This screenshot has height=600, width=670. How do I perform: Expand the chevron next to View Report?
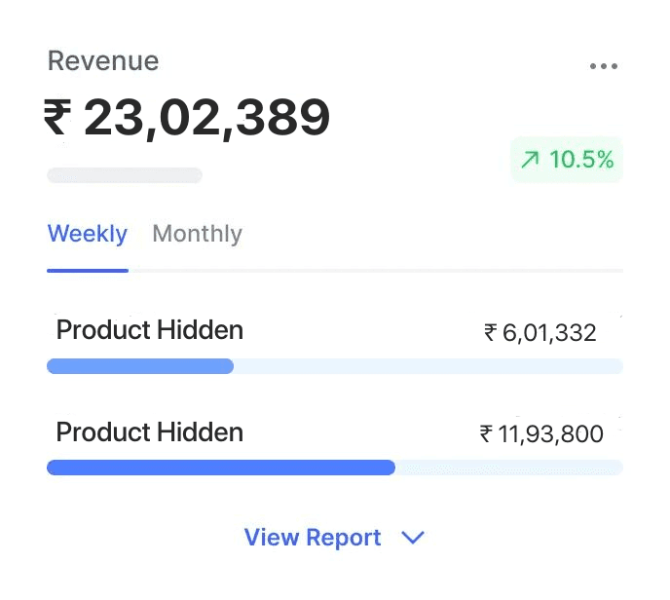point(413,538)
